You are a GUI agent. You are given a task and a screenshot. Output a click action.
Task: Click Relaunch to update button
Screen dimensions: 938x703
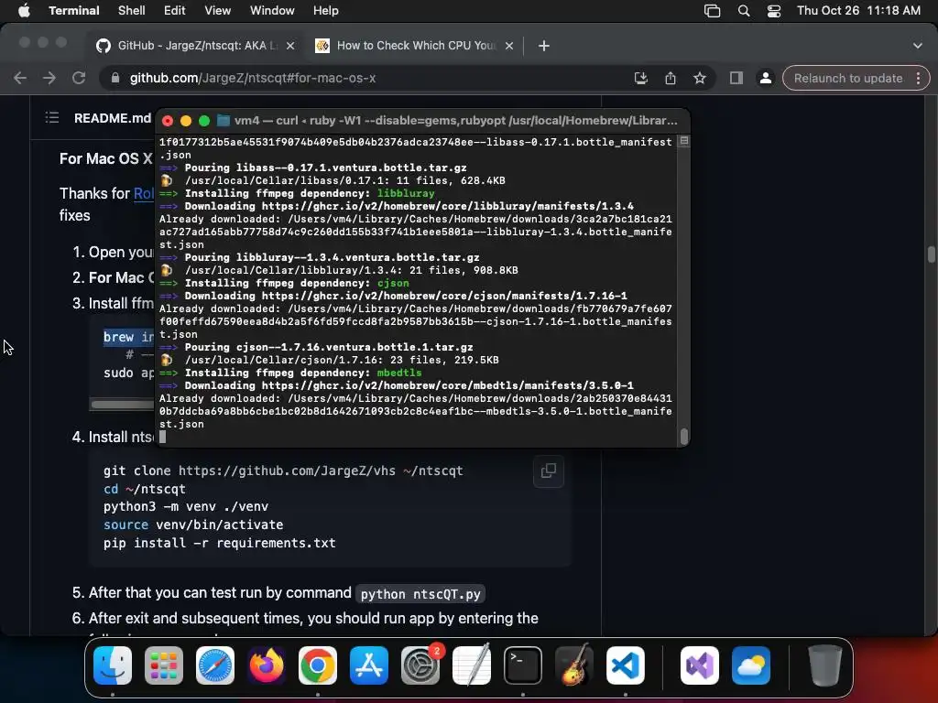(847, 79)
